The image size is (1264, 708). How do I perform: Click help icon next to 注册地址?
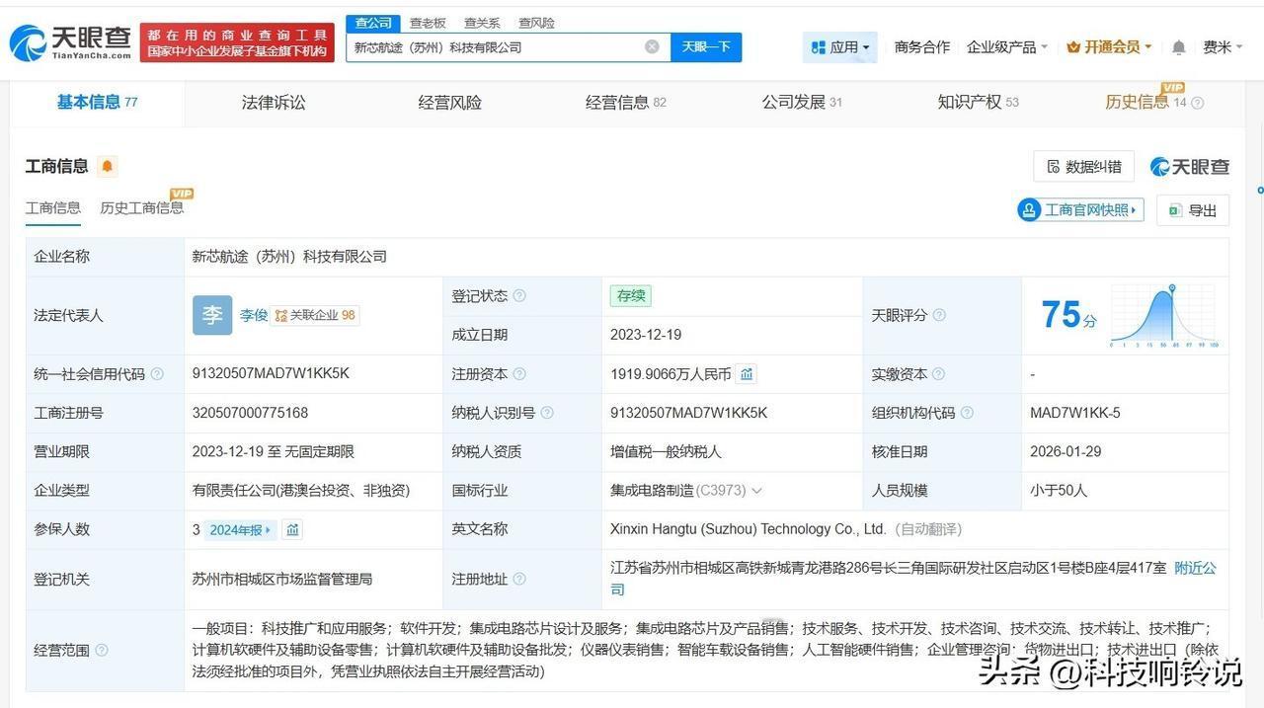(519, 579)
